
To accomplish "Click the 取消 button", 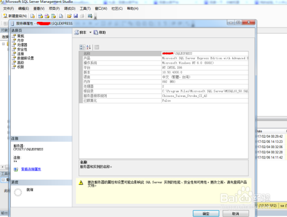I will 236,214.
